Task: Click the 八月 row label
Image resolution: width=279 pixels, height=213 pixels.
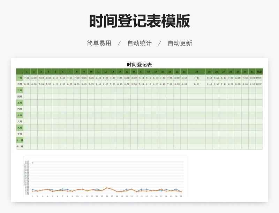Action: coord(20,122)
